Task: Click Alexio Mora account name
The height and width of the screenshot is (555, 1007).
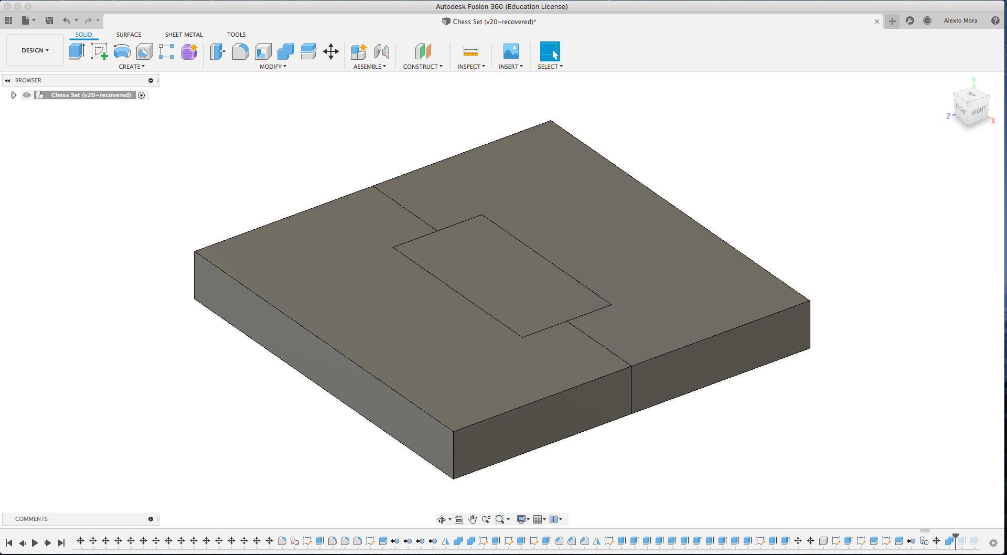Action: coord(960,20)
